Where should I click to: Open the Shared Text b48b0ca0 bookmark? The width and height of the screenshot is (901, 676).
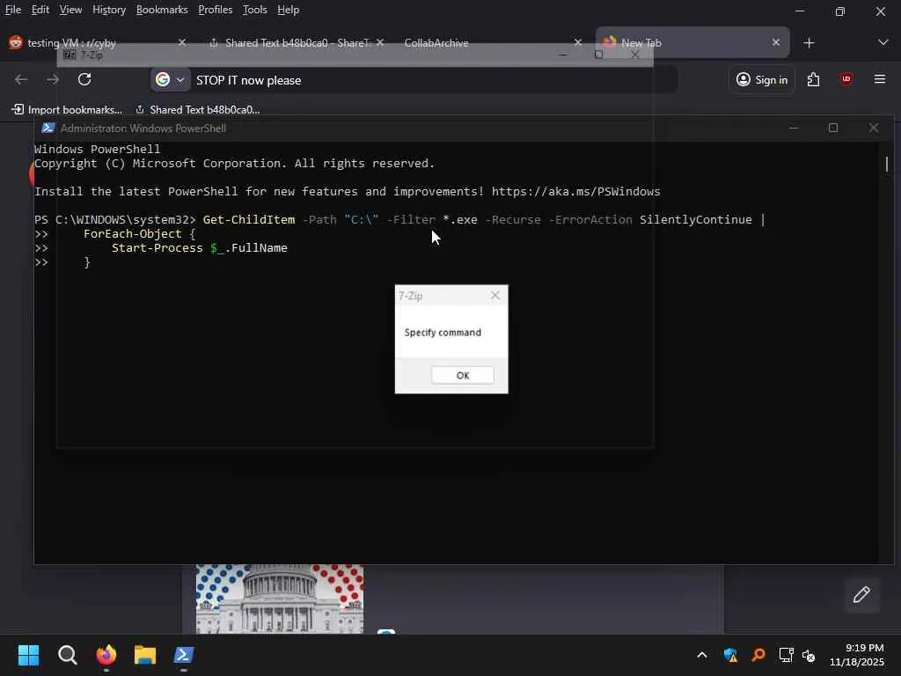pos(198,109)
